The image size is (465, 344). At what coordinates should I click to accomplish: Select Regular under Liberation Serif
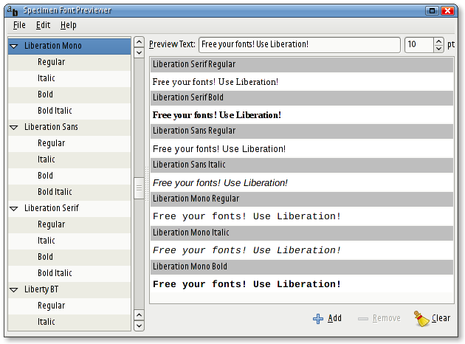pyautogui.click(x=69, y=225)
